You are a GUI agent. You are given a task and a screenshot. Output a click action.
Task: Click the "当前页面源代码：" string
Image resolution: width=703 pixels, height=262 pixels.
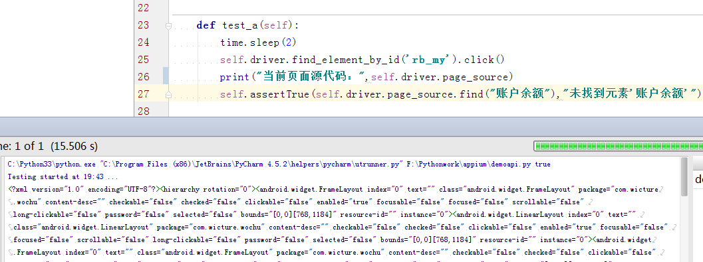tap(310, 77)
